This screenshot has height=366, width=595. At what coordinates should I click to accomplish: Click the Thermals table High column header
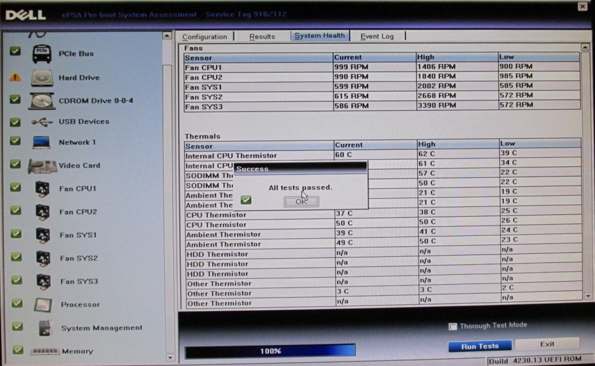tap(458, 145)
